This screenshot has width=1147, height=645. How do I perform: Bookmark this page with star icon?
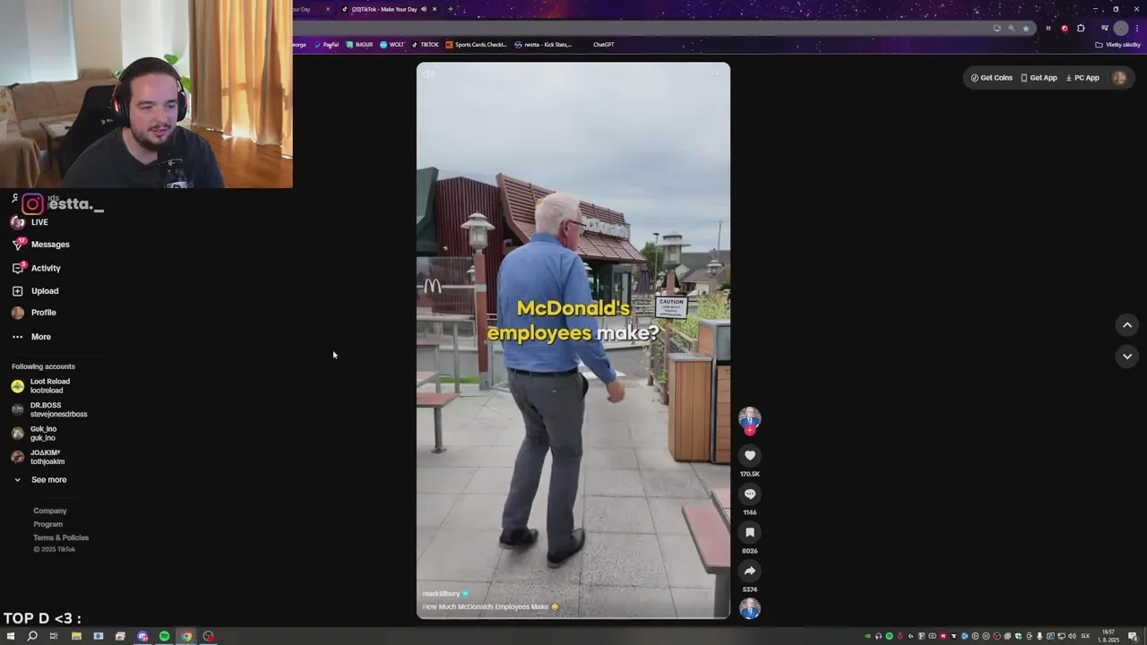(1026, 28)
